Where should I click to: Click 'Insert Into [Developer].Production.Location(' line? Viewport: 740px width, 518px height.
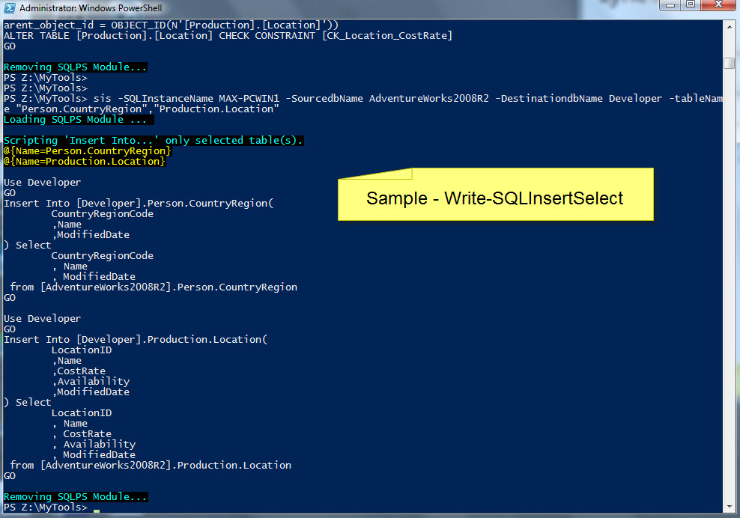[x=136, y=340]
